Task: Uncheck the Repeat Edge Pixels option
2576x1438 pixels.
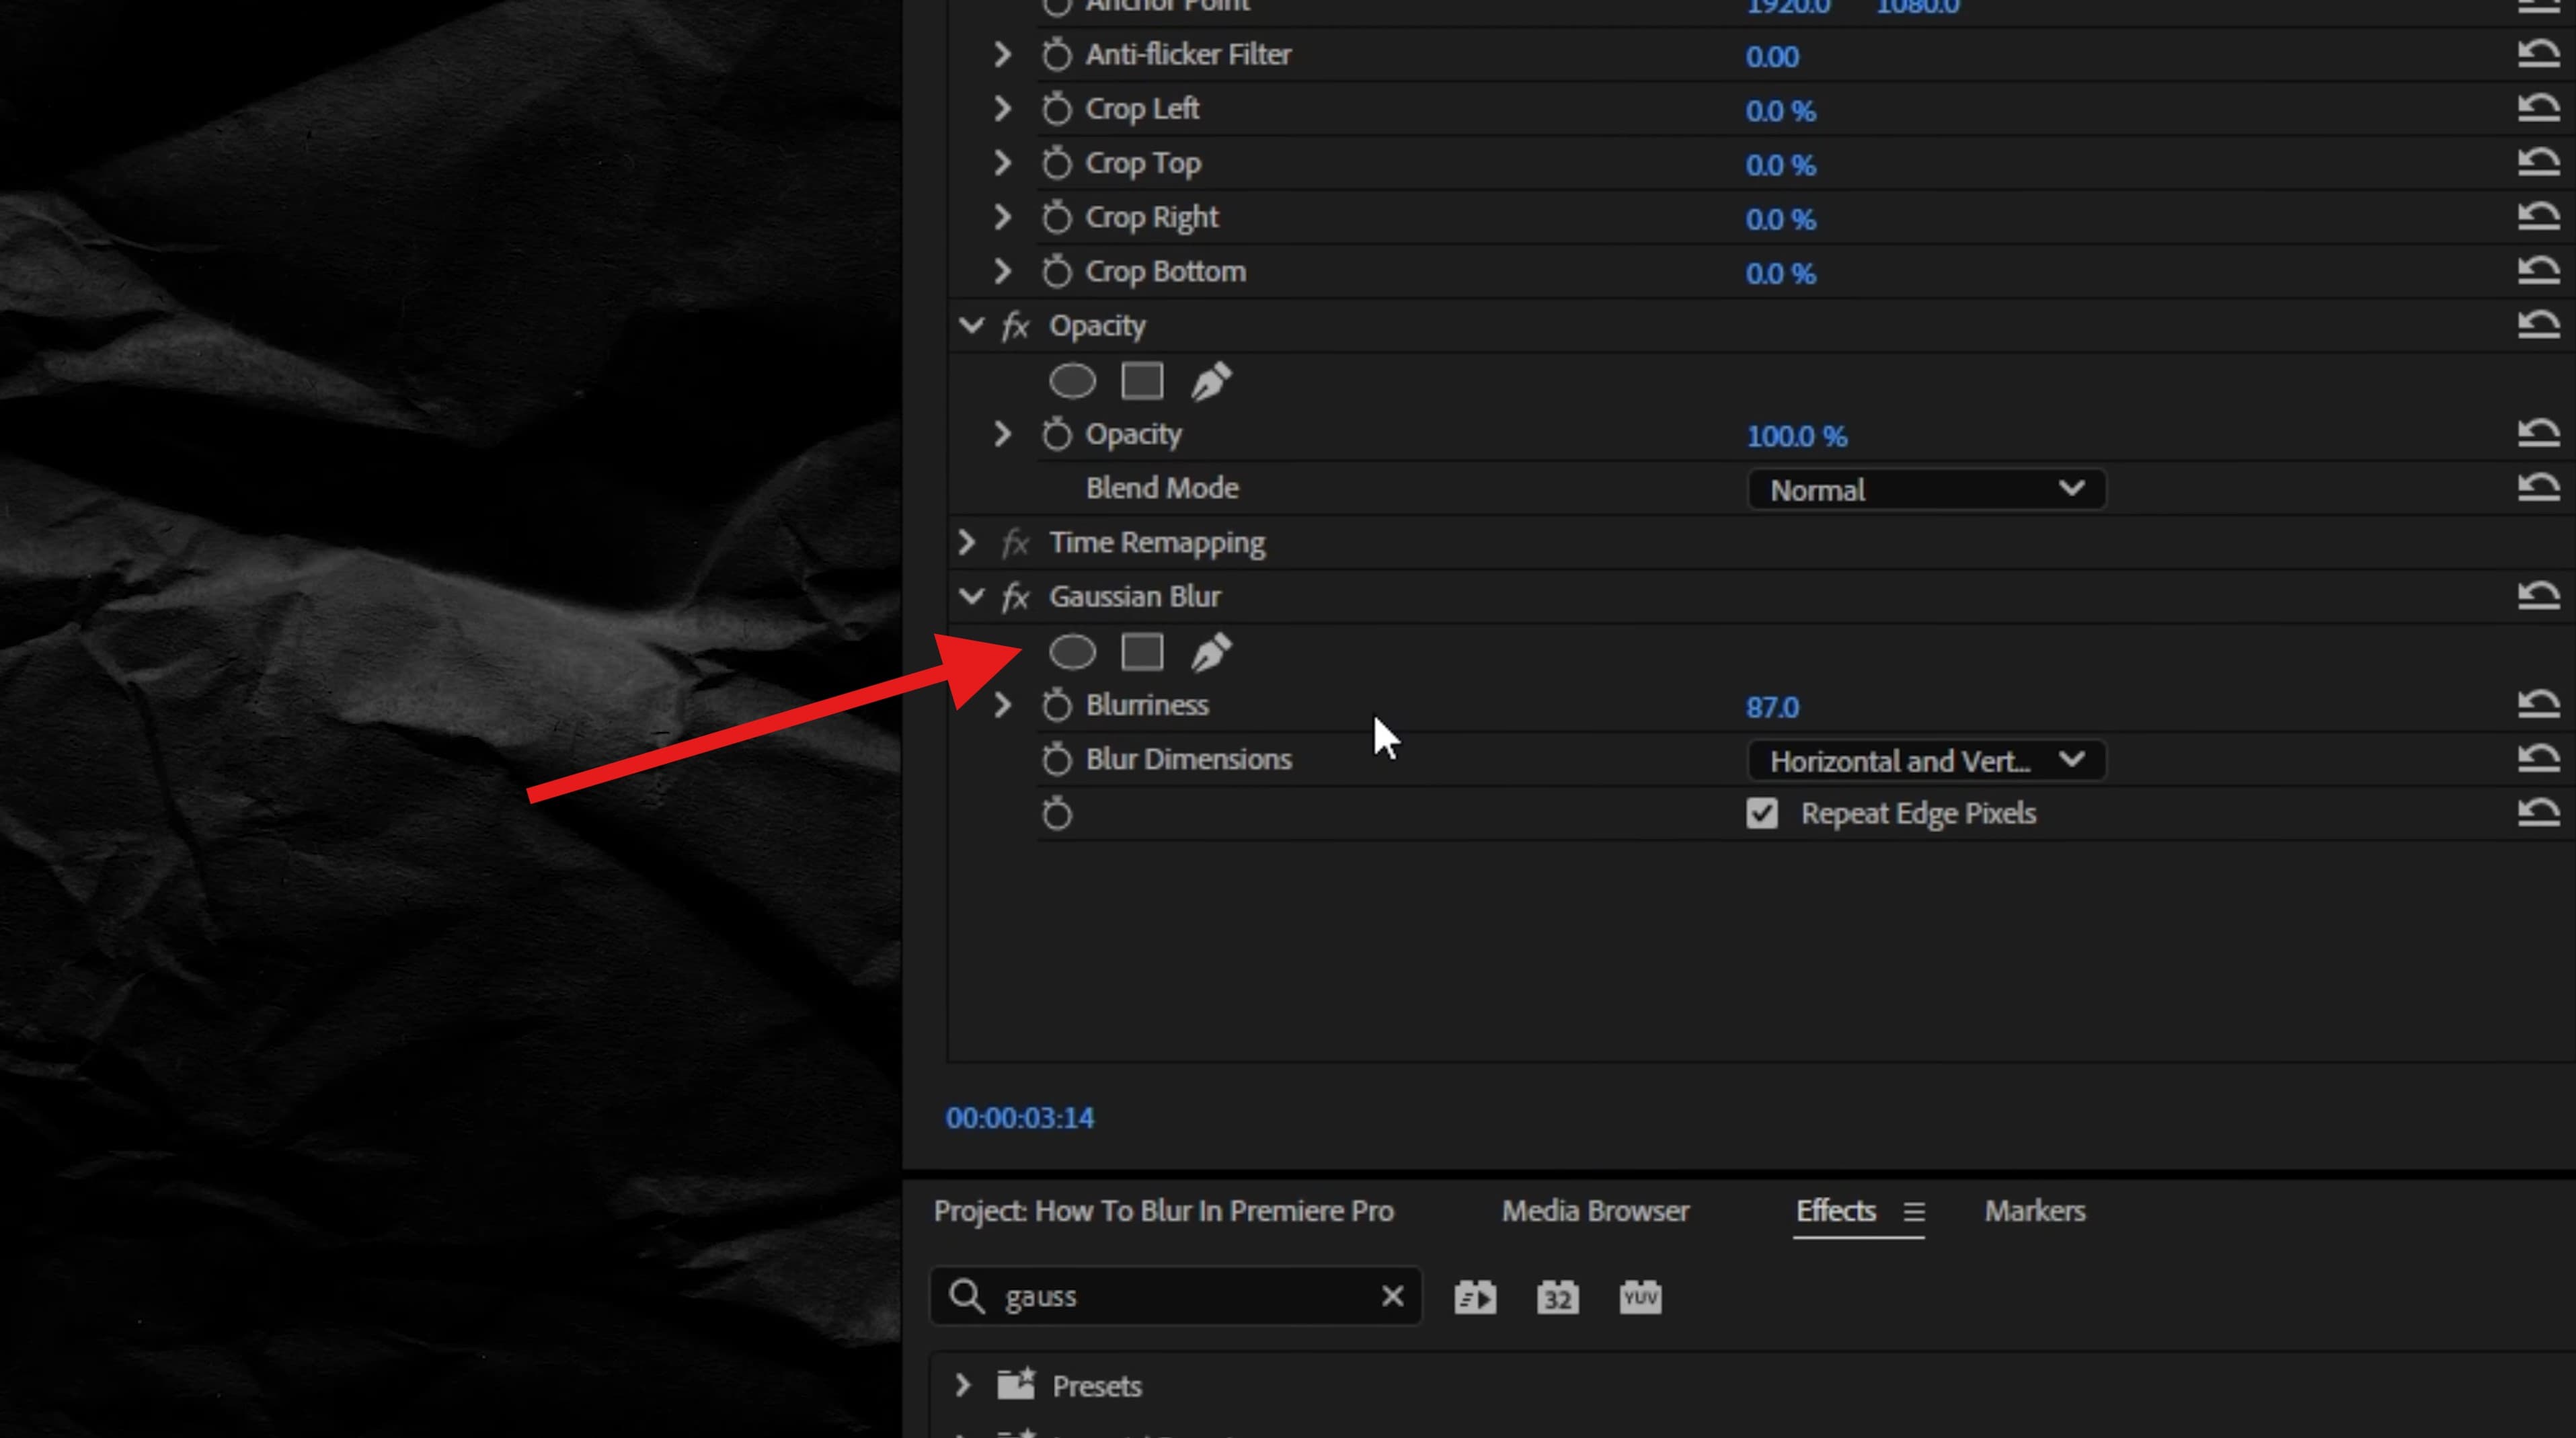Action: click(x=1761, y=813)
